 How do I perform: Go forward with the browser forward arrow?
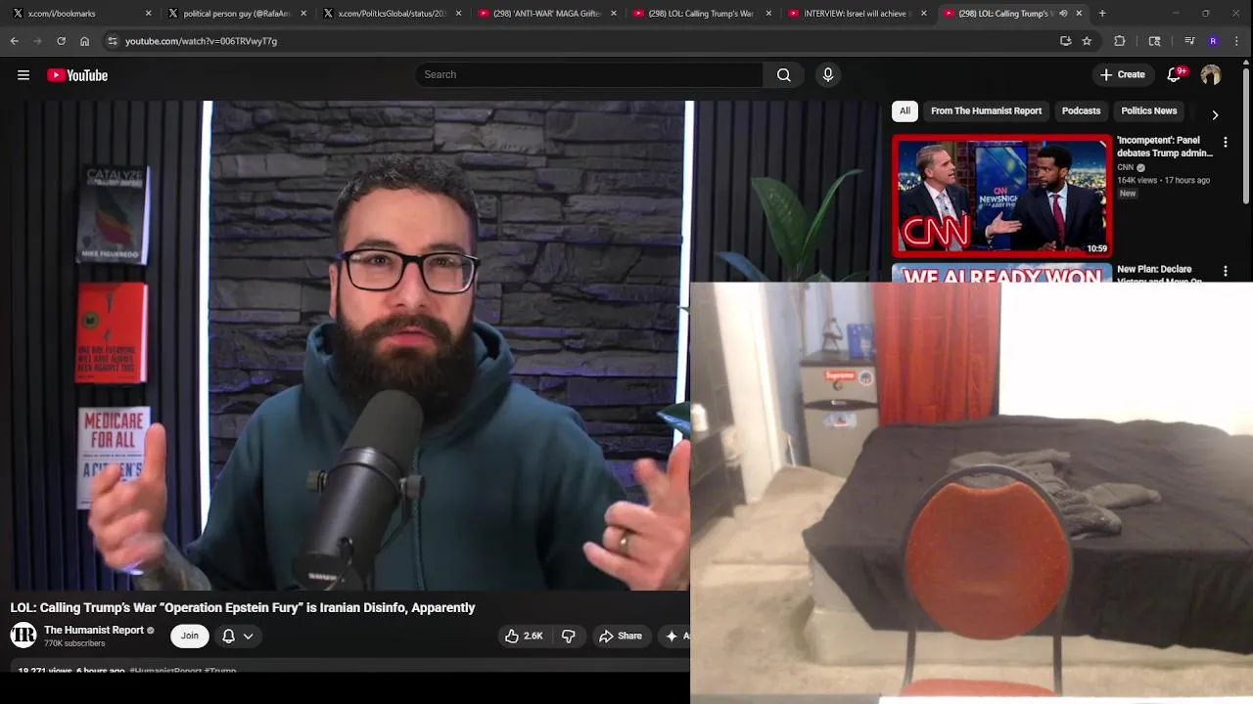click(37, 41)
